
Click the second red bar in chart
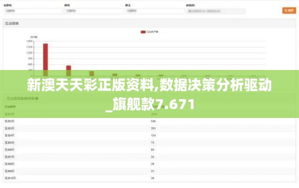[68, 70]
